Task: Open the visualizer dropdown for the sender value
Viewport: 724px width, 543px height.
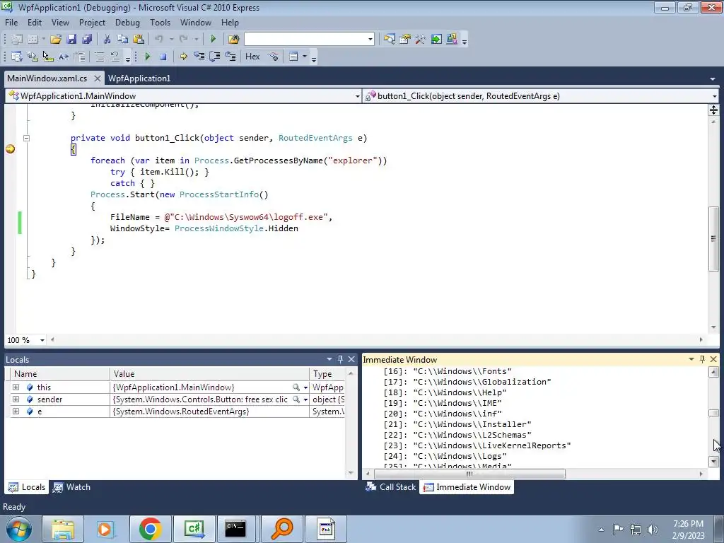Action: coord(305,399)
